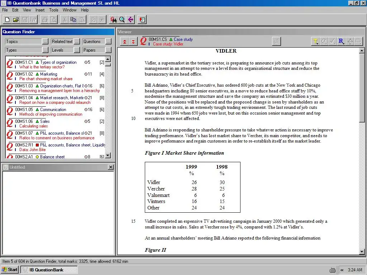This screenshot has width=367, height=275.
Task: Go to previous item with red up arrows
Action: click(x=124, y=42)
